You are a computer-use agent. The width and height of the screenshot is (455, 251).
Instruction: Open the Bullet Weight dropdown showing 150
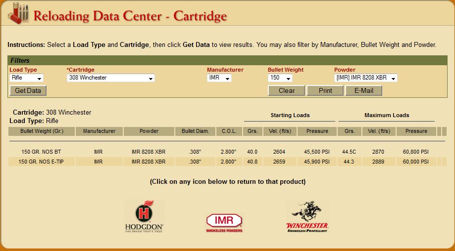pyautogui.click(x=280, y=78)
